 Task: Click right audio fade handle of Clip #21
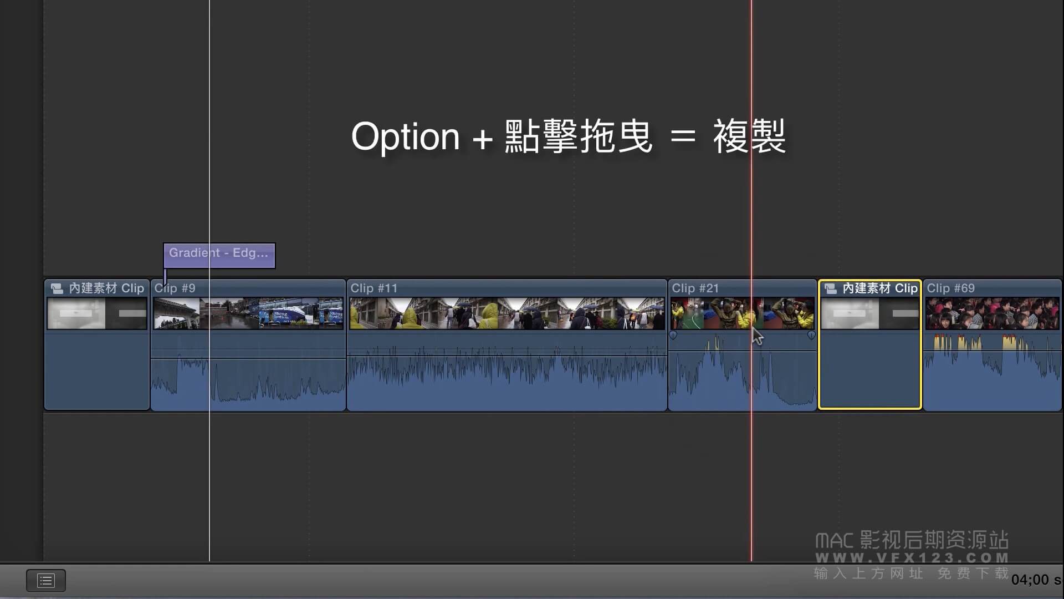pos(811,335)
